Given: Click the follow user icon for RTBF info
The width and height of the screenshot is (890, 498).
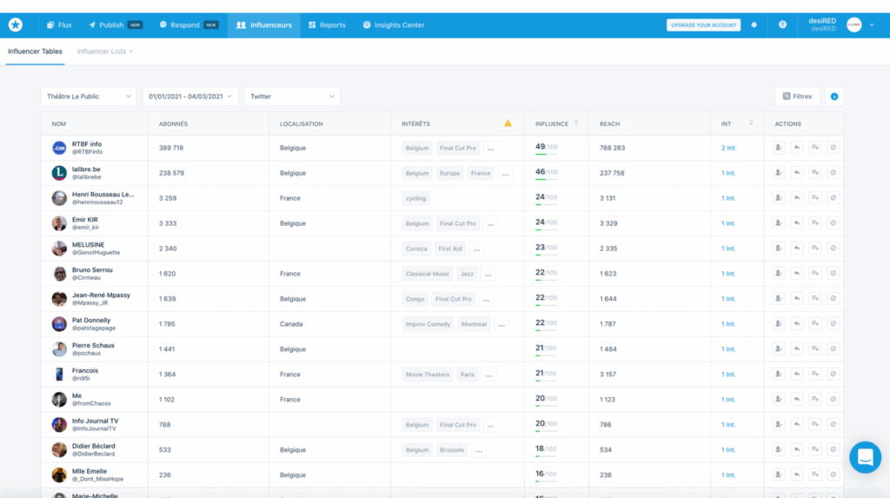Looking at the screenshot, I should point(779,148).
